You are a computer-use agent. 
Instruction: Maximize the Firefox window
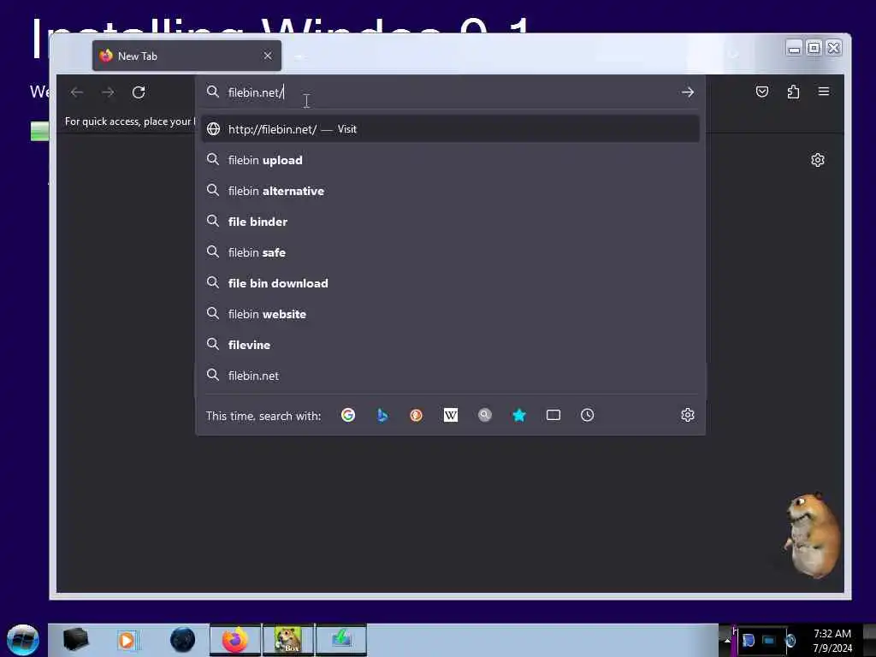(x=814, y=49)
